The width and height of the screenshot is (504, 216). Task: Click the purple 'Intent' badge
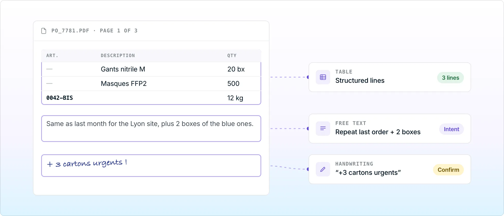[452, 129]
